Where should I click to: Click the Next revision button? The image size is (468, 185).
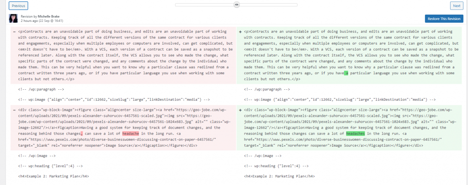(456, 6)
